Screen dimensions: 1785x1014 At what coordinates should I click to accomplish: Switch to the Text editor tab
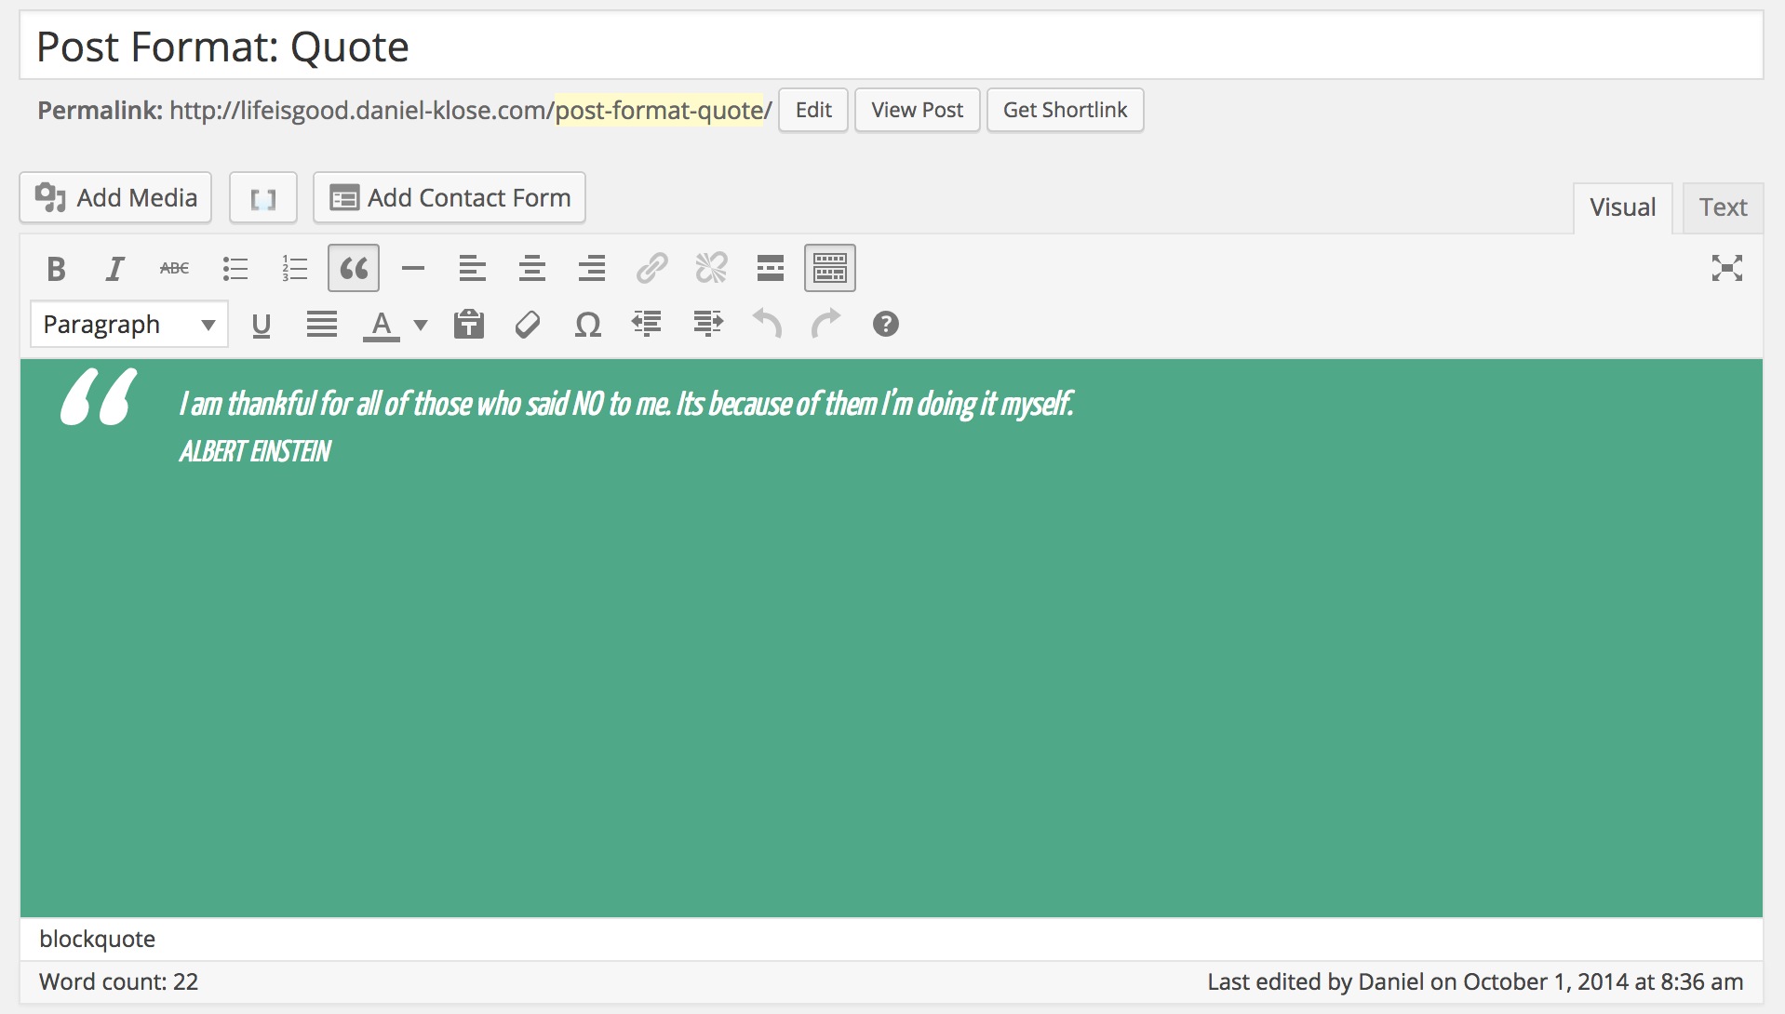coord(1722,207)
